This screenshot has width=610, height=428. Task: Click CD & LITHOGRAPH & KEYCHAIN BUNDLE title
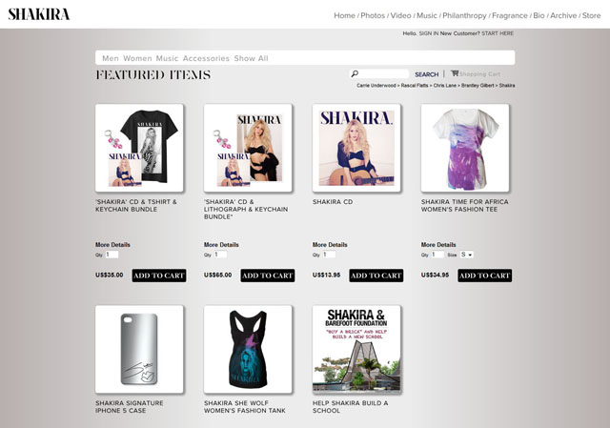click(x=246, y=210)
